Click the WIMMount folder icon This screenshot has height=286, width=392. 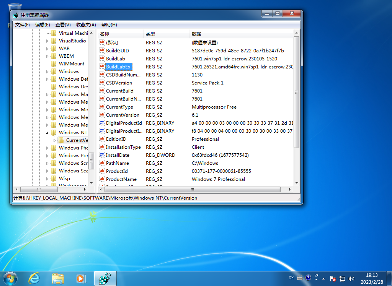pos(54,64)
